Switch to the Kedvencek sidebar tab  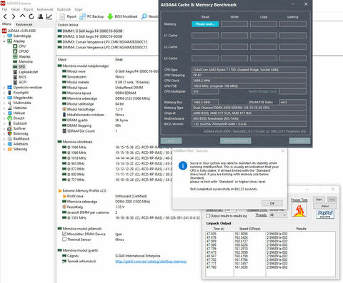point(24,24)
